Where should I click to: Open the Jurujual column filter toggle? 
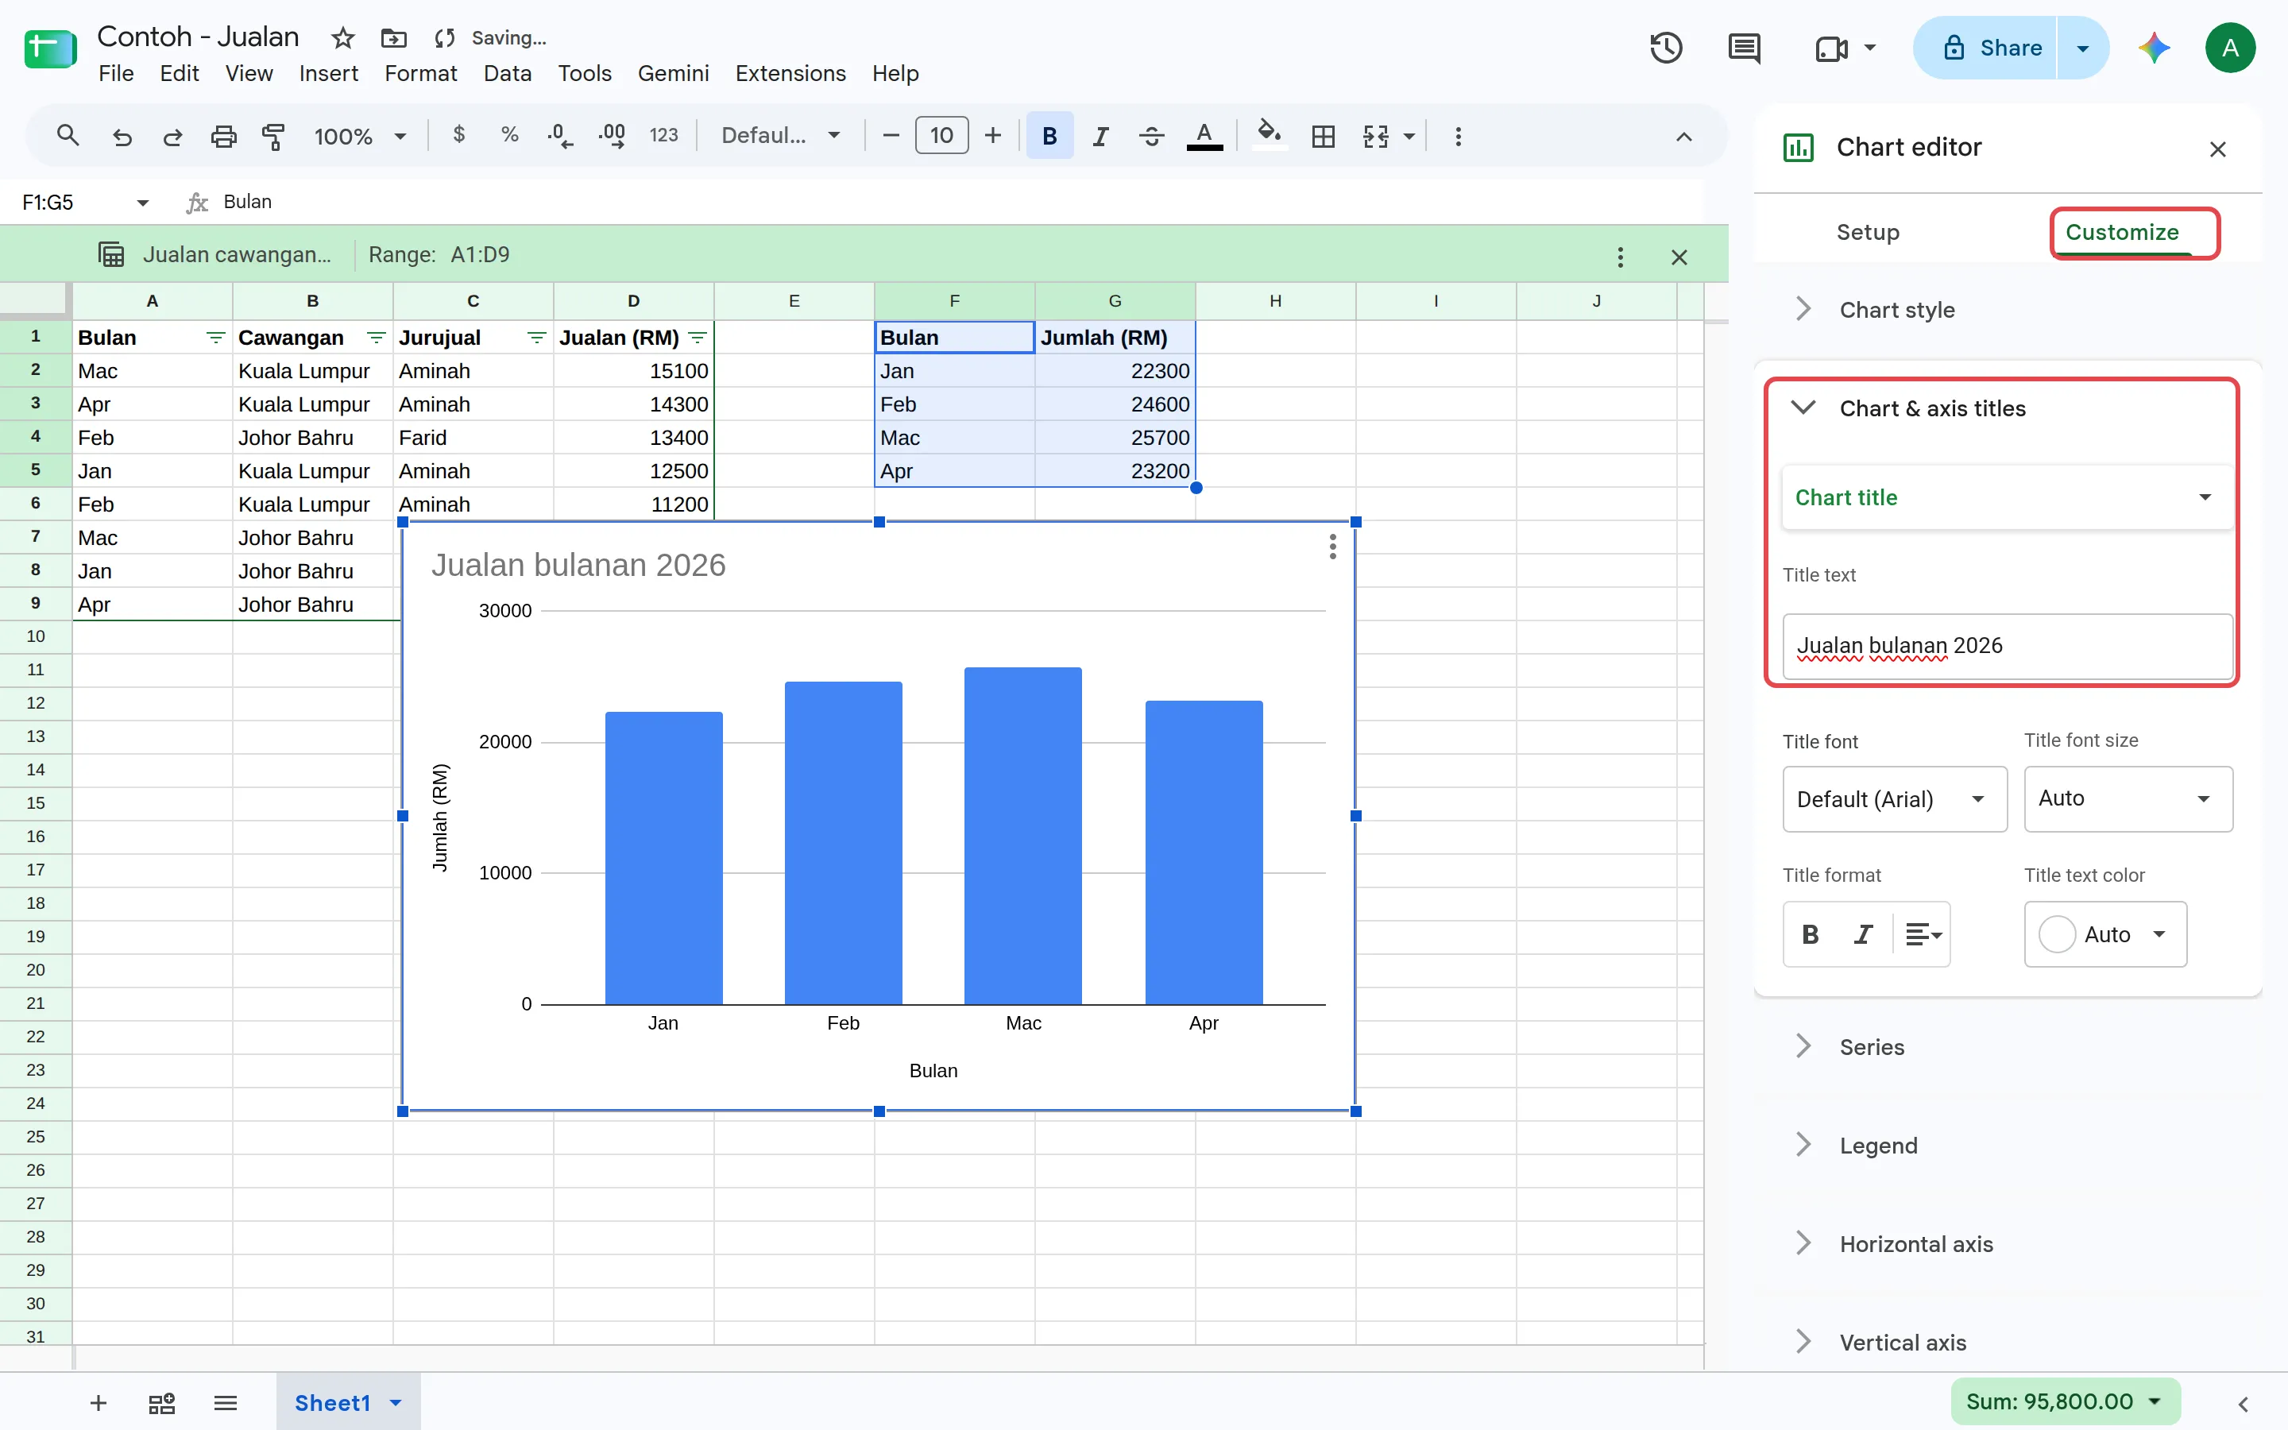click(536, 338)
